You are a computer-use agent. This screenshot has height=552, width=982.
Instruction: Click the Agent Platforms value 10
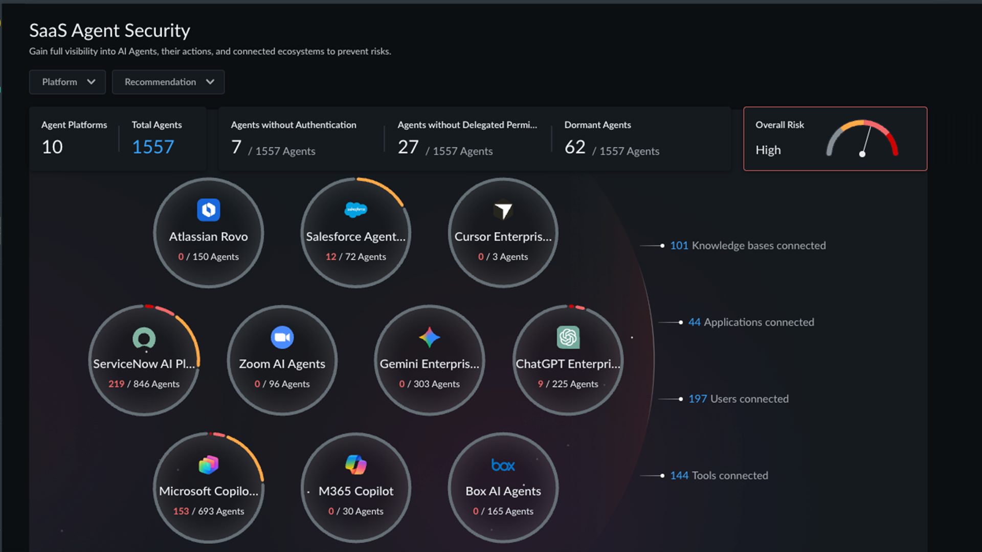(52, 147)
